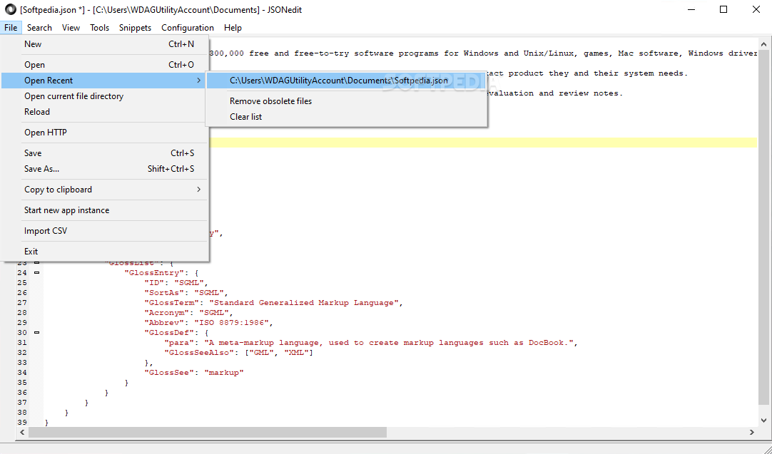Open the Snippets menu
Screen dimensions: 772x454
[135, 28]
